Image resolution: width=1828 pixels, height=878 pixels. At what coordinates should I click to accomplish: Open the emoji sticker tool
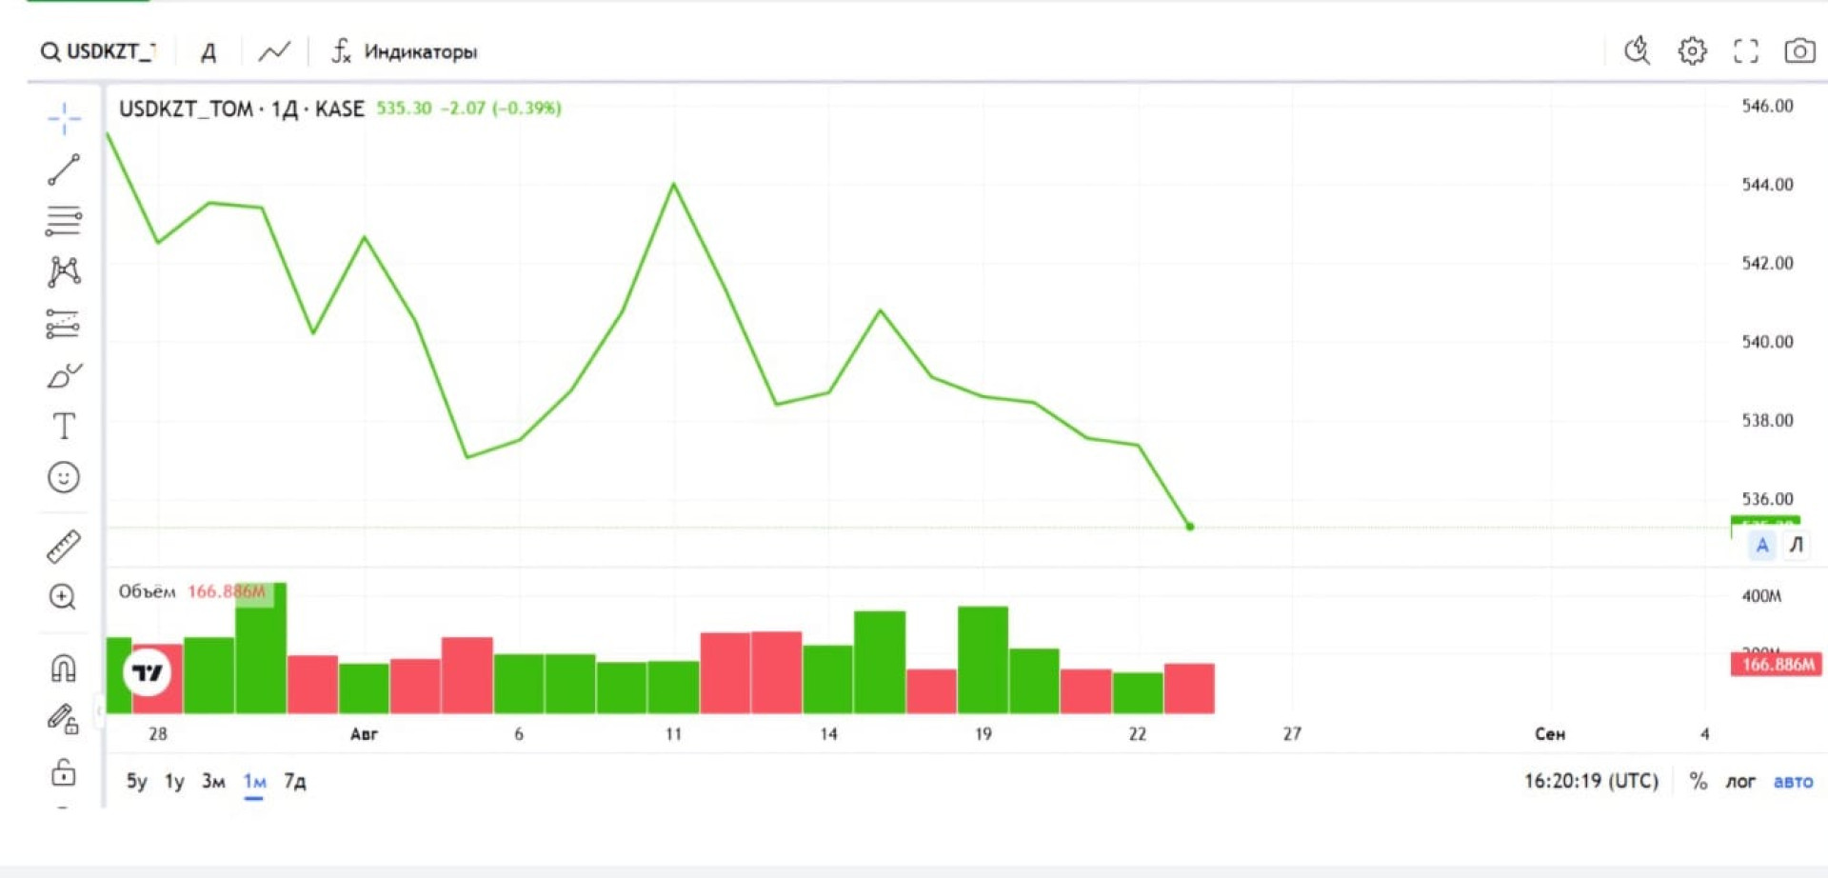64,477
